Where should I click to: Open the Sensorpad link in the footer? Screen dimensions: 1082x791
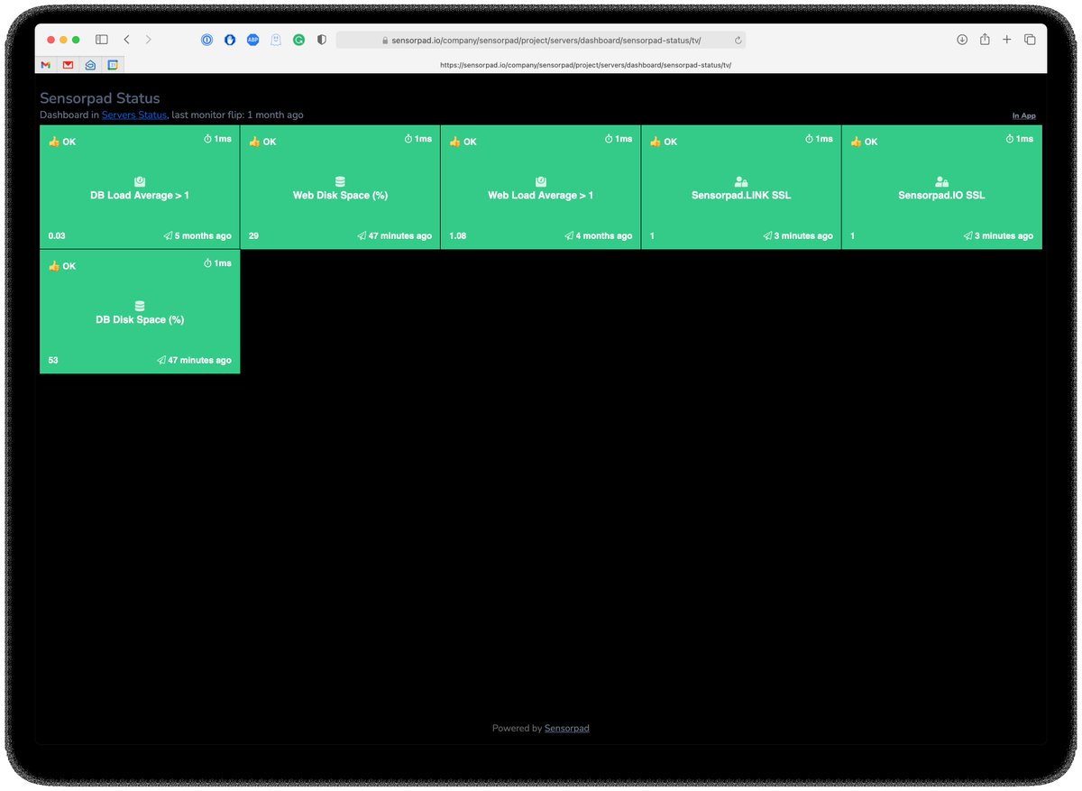567,728
